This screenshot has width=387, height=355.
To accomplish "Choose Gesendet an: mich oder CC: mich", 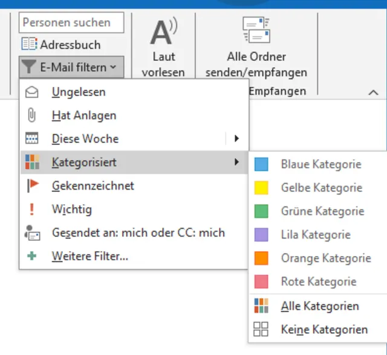I will (138, 233).
